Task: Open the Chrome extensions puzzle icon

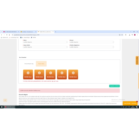Action: [x=126, y=35]
